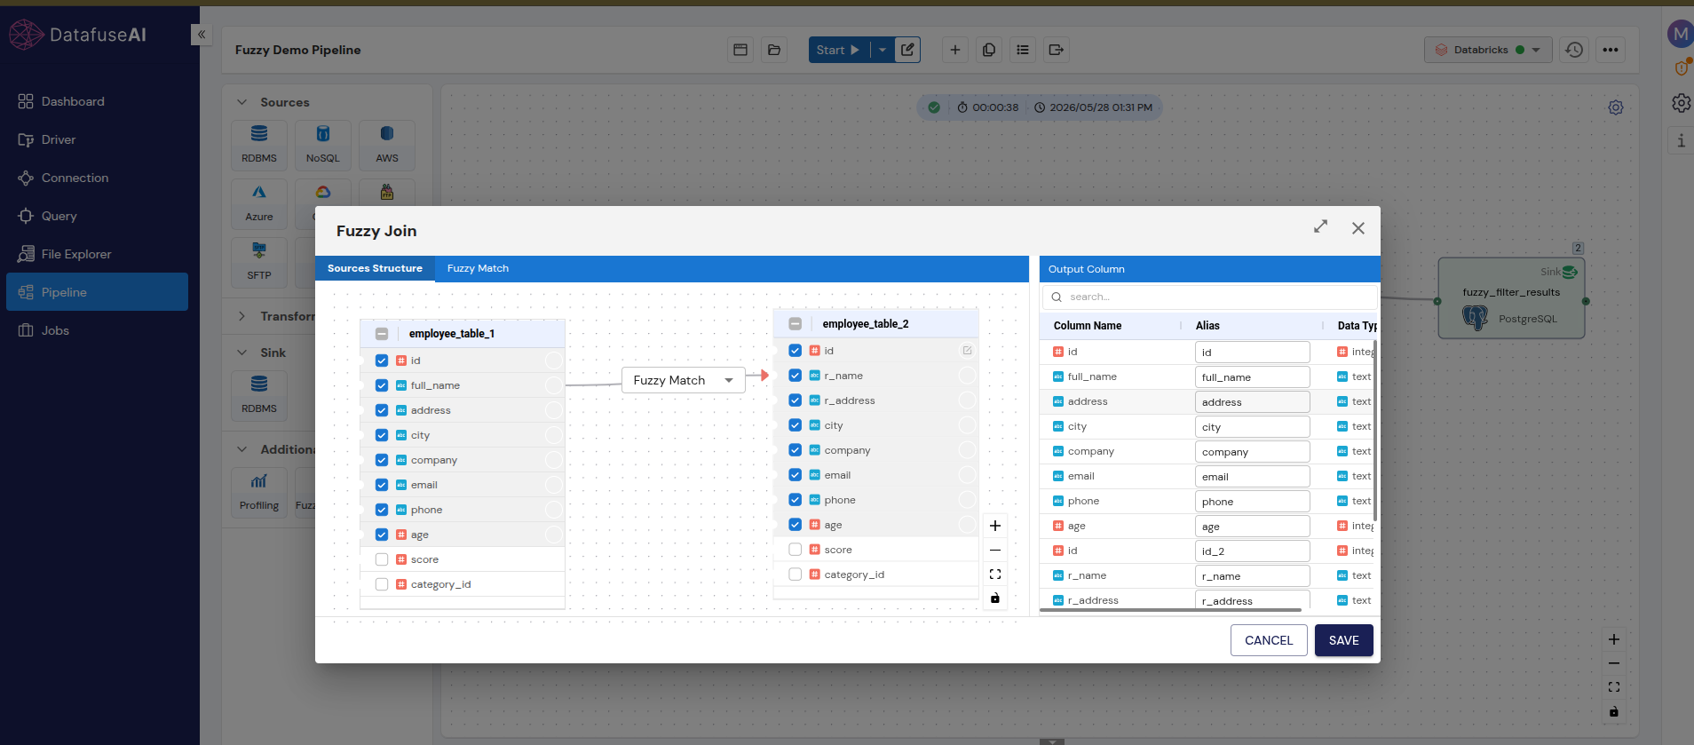This screenshot has height=745, width=1694.
Task: Open the Driver page
Action: coord(59,139)
